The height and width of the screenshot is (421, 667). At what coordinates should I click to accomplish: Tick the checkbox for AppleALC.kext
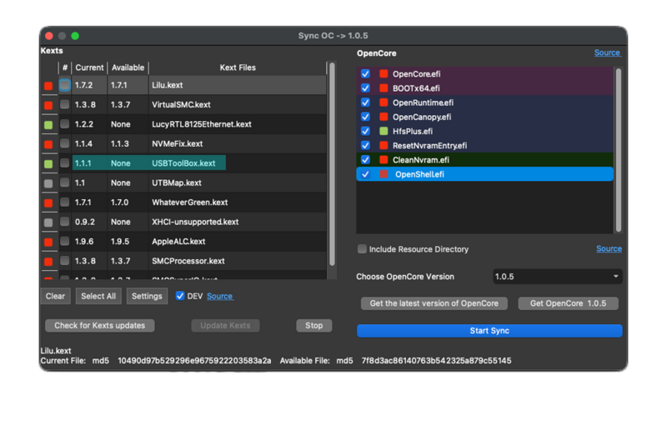pos(65,241)
